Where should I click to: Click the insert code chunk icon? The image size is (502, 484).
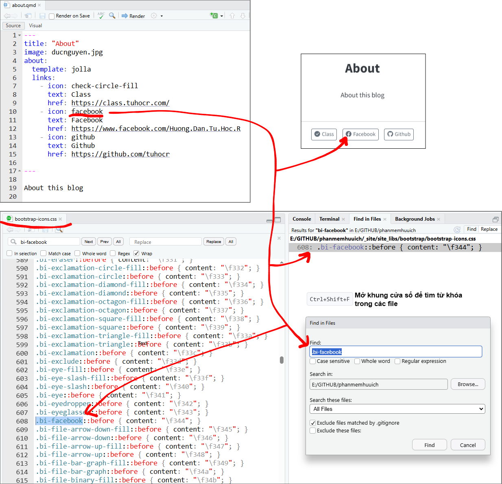(214, 15)
